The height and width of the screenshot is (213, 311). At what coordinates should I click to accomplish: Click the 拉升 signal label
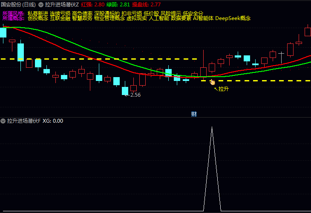[224, 89]
